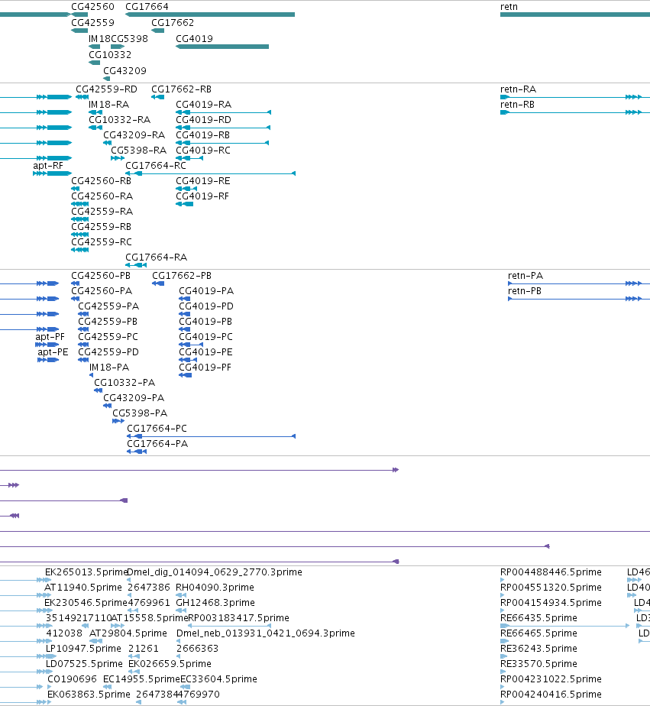Open transcript CG42559-RC

tap(102, 242)
